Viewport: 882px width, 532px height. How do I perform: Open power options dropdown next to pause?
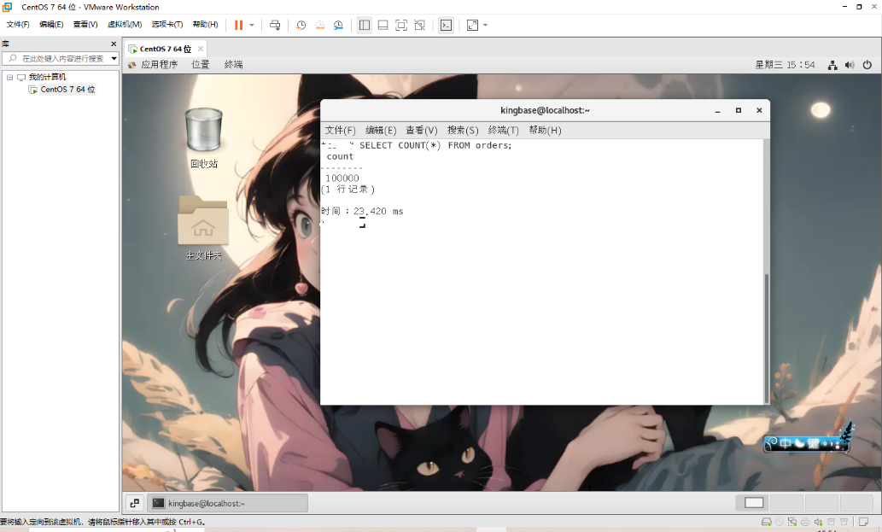coord(251,26)
